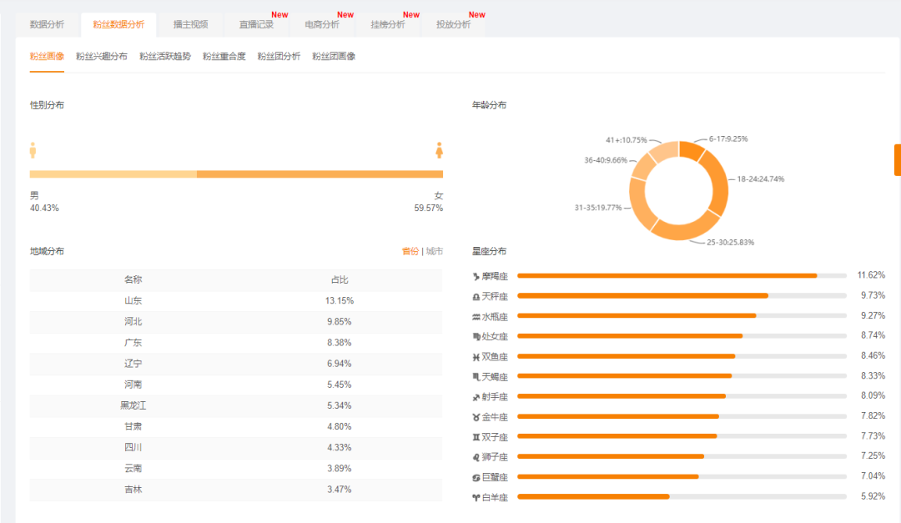Image resolution: width=901 pixels, height=523 pixels.
Task: Click the orange handle at right edge
Action: click(898, 160)
